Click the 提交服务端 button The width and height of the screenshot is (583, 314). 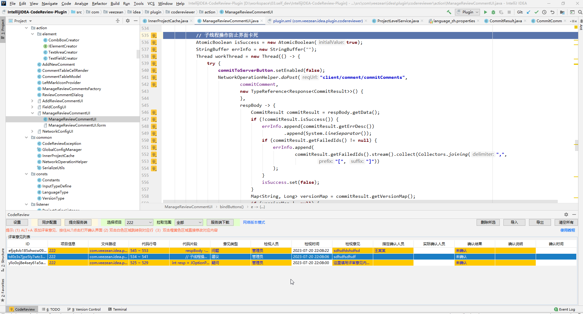click(x=78, y=222)
